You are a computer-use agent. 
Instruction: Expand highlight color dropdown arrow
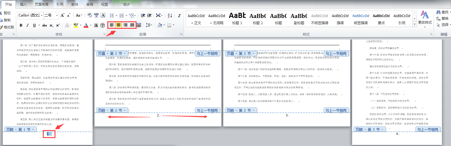(x=80, y=25)
